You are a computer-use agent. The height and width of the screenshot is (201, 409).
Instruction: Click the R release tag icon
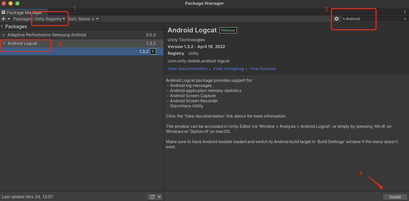(x=153, y=51)
